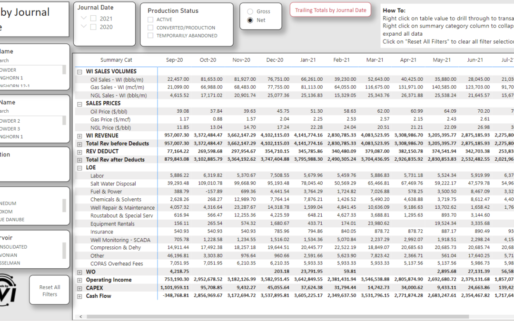
Task: Check the 2021 Journal Date checkbox
Action: tap(93, 19)
